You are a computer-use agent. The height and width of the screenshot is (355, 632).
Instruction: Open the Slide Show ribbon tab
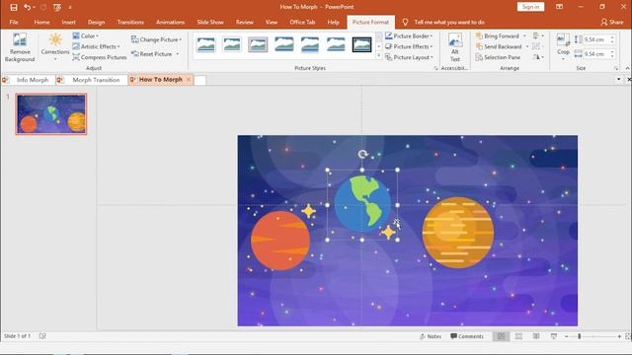pos(210,22)
